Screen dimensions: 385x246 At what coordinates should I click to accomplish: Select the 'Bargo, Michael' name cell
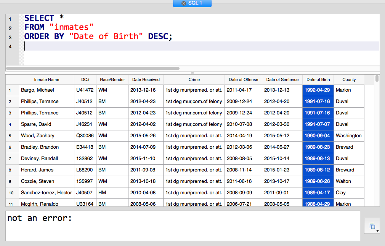[47, 90]
